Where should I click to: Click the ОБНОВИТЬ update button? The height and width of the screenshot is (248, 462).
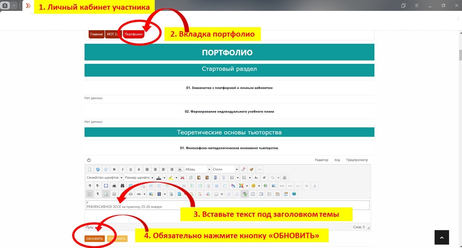pyautogui.click(x=95, y=239)
